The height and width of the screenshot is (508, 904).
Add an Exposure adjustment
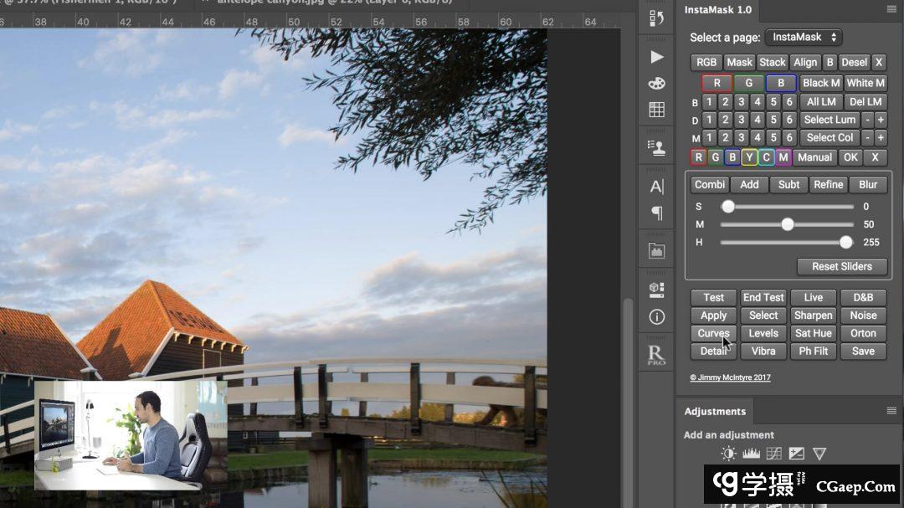pyautogui.click(x=796, y=454)
